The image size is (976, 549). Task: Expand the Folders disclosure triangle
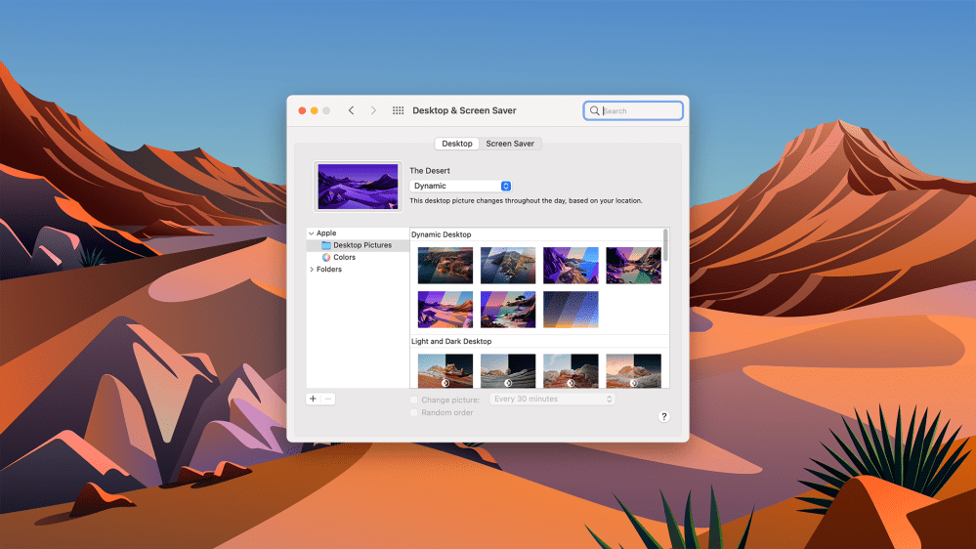click(x=311, y=270)
